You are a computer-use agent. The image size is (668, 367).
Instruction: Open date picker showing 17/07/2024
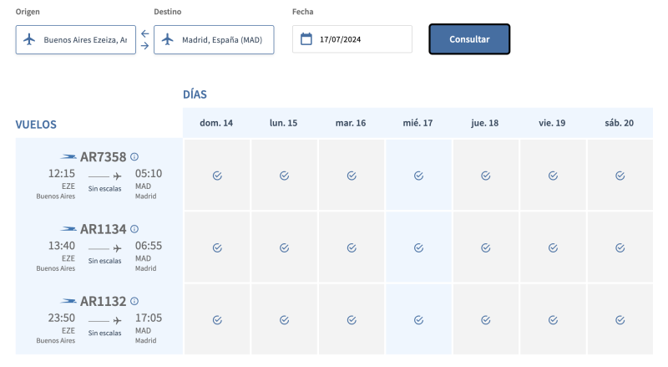point(361,39)
